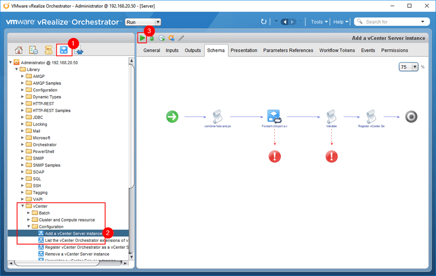Screen dimensions: 436x276
Task: Select the SNMP Samples folder
Action: pyautogui.click(x=47, y=165)
